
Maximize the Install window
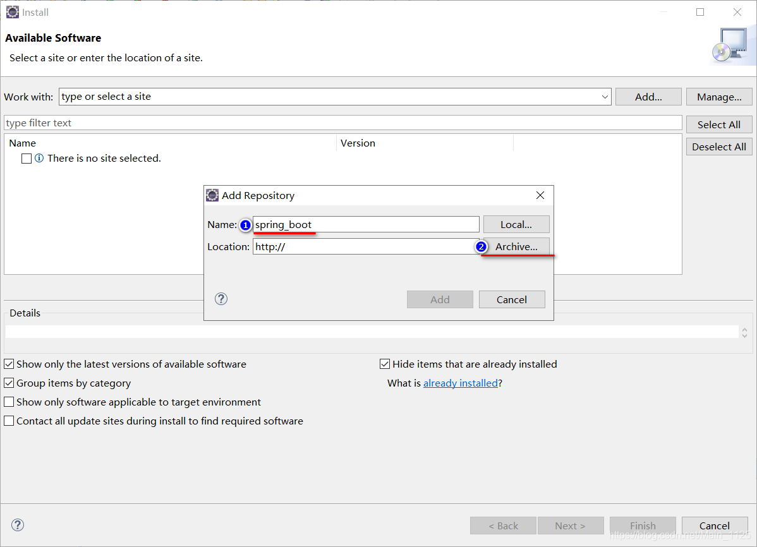[x=700, y=12]
